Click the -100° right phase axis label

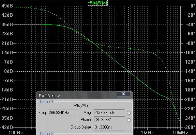(190, 52)
